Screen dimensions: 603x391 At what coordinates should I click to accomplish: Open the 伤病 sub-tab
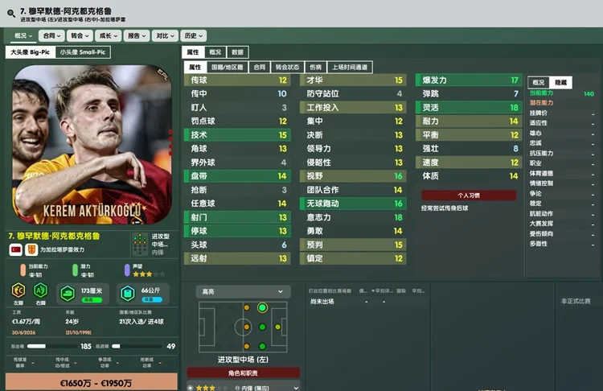315,67
